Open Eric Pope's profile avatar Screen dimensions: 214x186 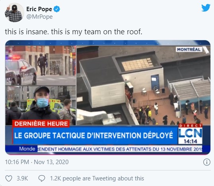tap(14, 12)
